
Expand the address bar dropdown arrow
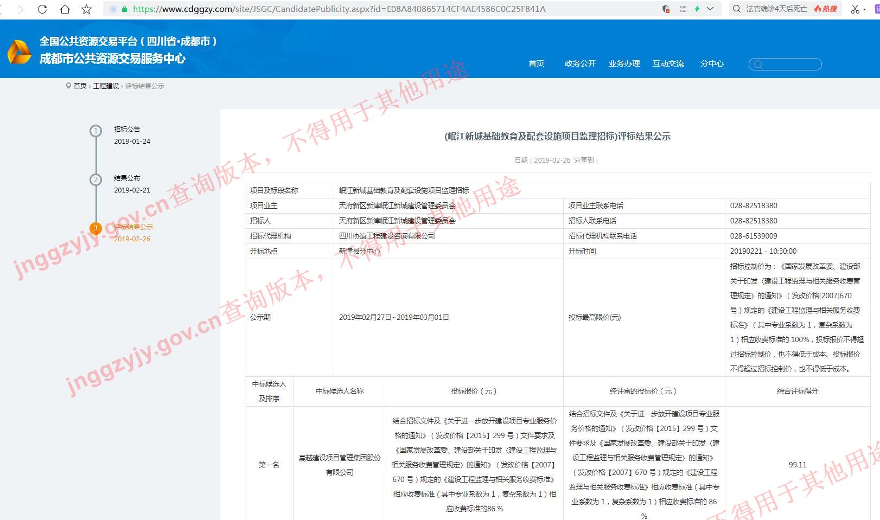click(710, 9)
